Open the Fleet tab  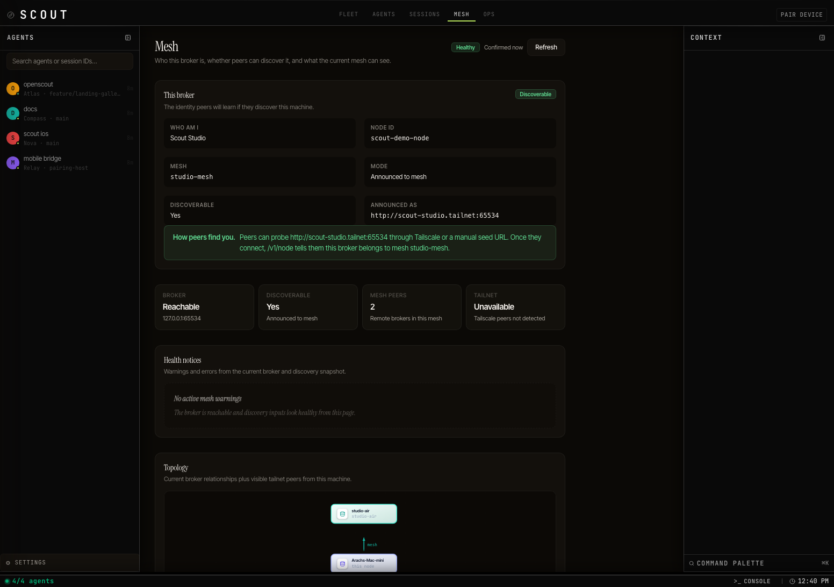[x=348, y=15]
